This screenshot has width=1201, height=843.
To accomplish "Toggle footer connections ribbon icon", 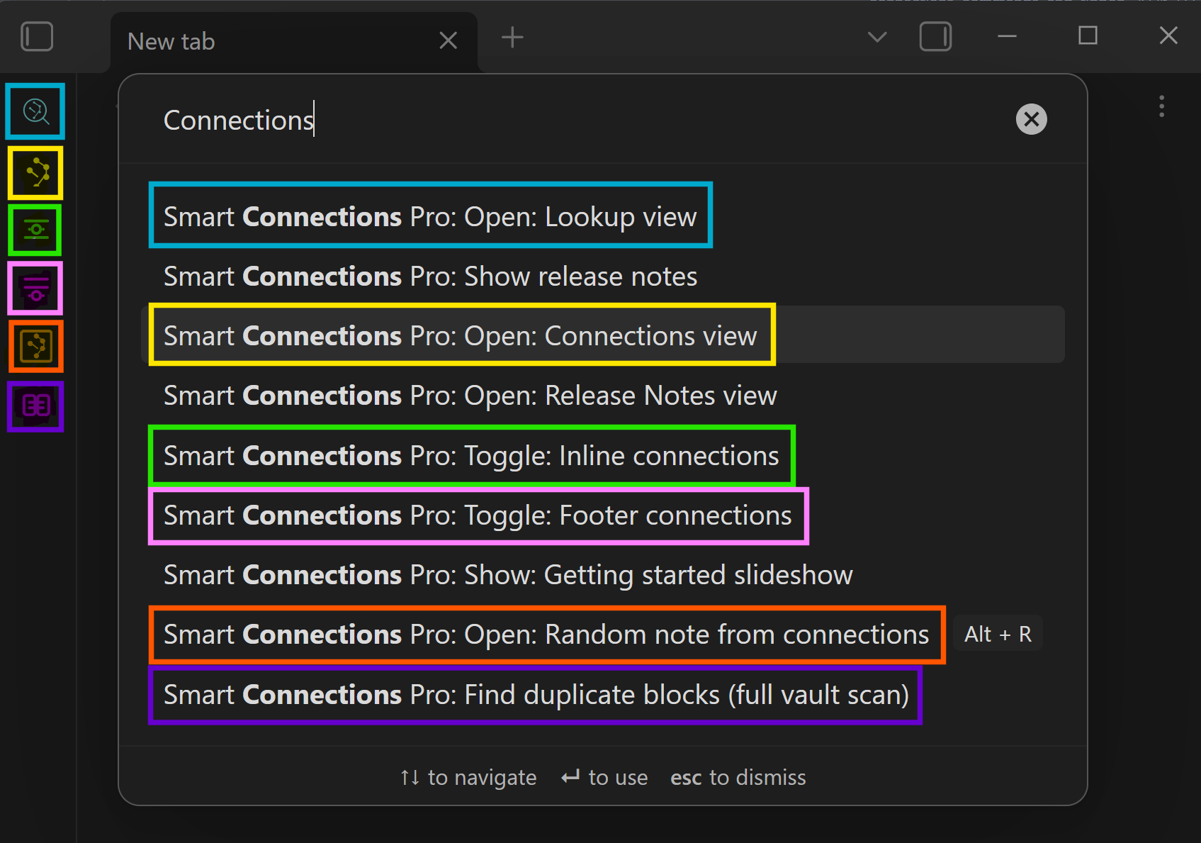I will point(35,288).
